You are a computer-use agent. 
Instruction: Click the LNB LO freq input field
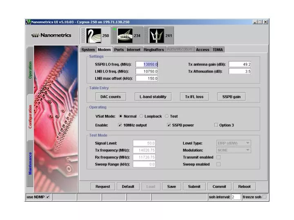coord(147,71)
